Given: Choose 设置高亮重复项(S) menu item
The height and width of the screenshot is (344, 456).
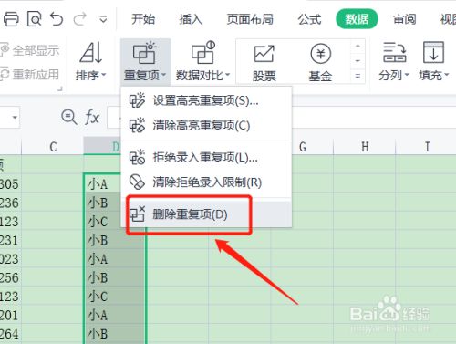Looking at the screenshot, I should point(206,100).
